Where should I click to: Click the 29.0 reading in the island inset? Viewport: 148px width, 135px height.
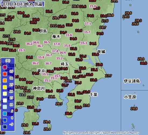pyautogui.click(x=141, y=59)
